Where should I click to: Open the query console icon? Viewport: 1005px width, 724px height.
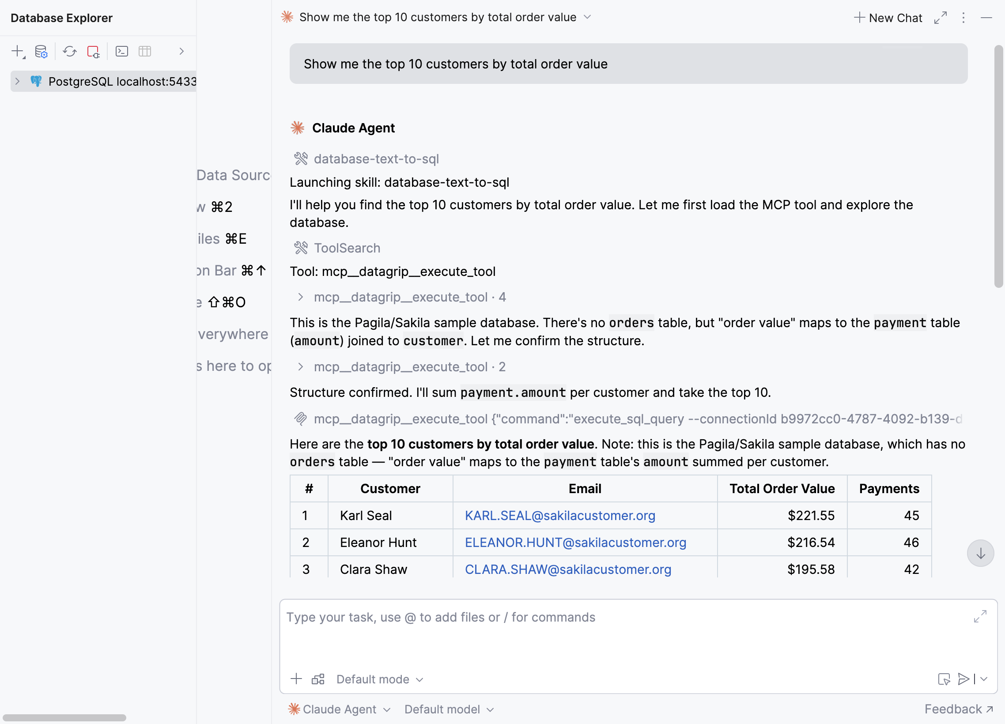click(121, 51)
